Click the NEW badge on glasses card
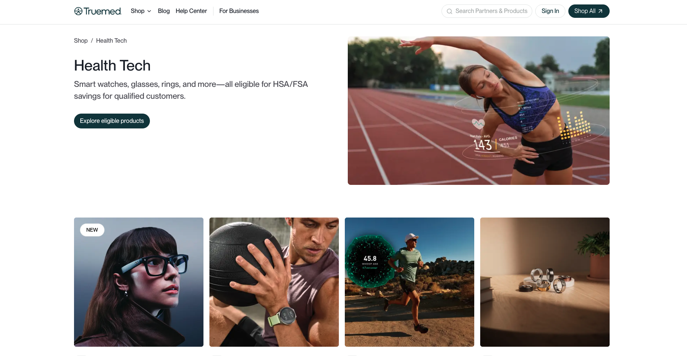This screenshot has width=687, height=356. click(x=92, y=230)
